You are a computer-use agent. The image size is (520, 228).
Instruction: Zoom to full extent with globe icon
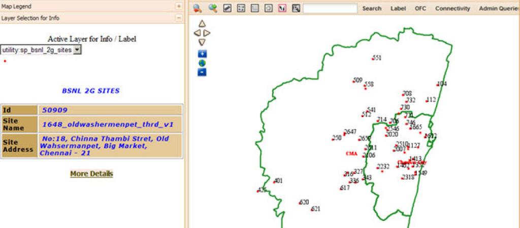(x=202, y=63)
